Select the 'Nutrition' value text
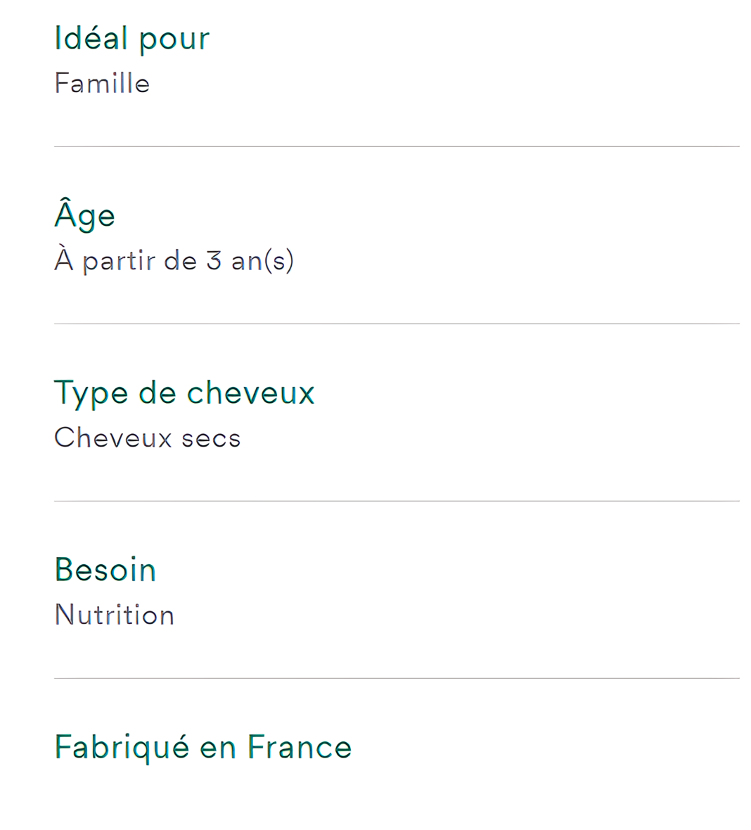This screenshot has width=751, height=830. pos(115,615)
